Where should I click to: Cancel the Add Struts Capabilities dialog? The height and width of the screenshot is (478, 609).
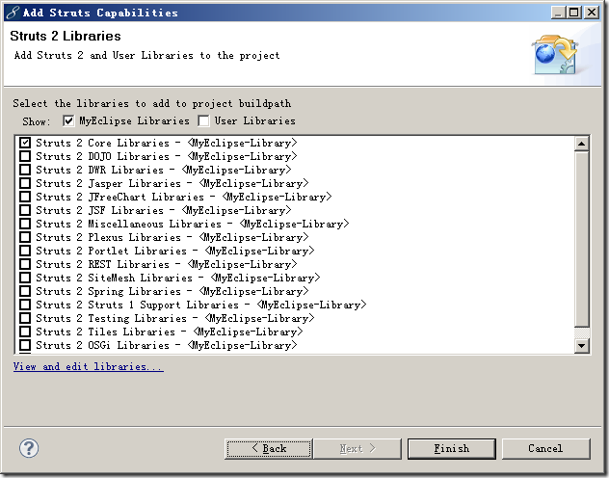point(545,448)
